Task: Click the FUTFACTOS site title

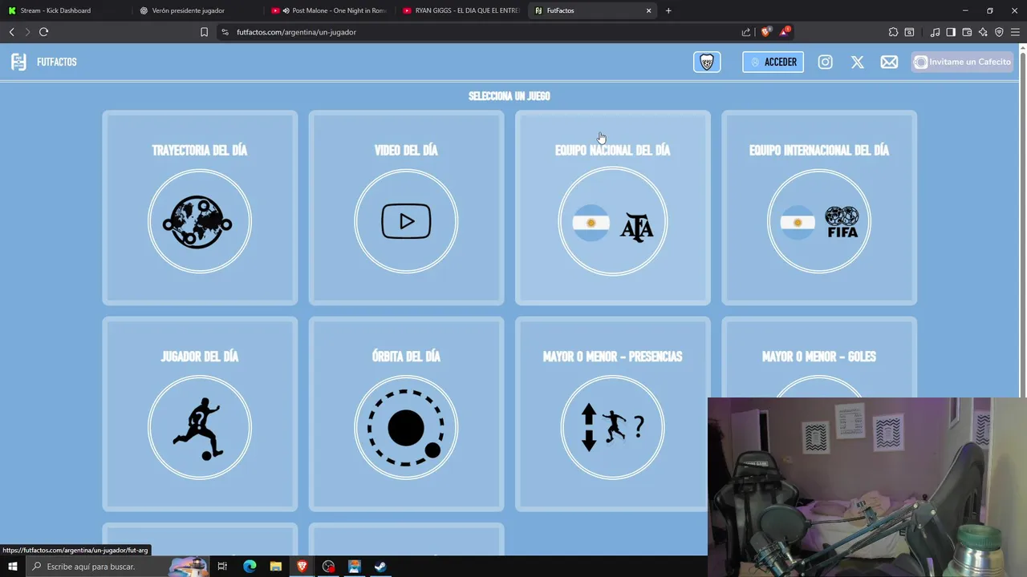Action: (57, 62)
